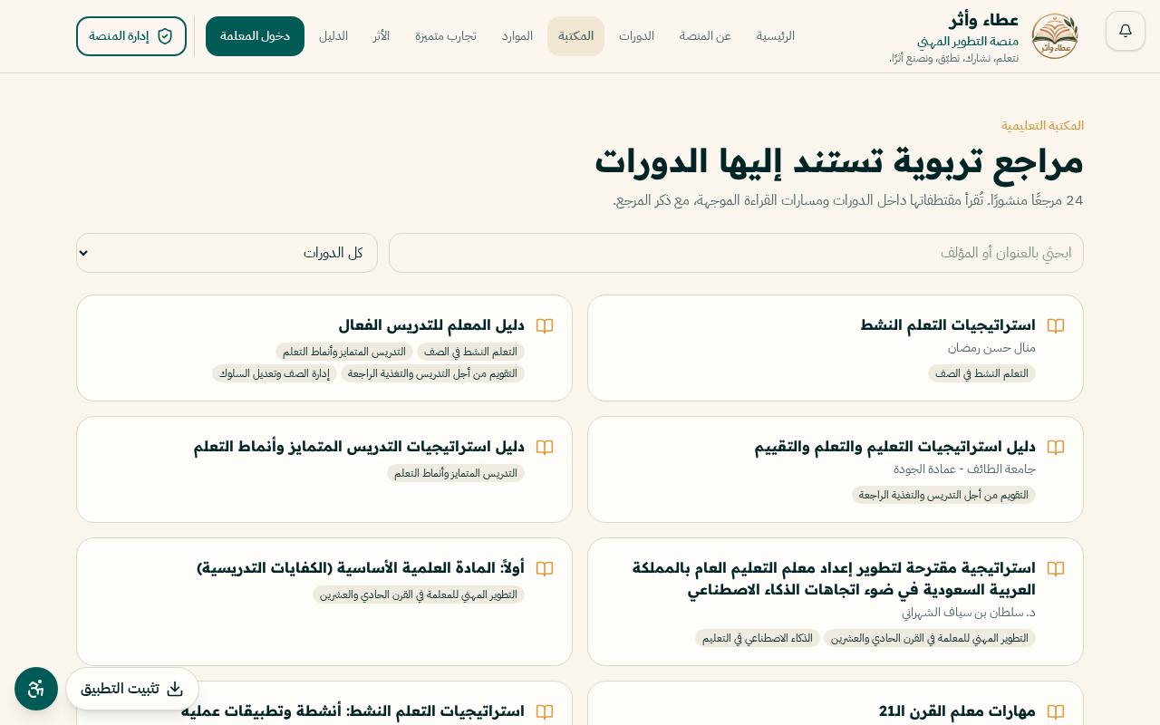Open الدليل nav item

click(333, 36)
